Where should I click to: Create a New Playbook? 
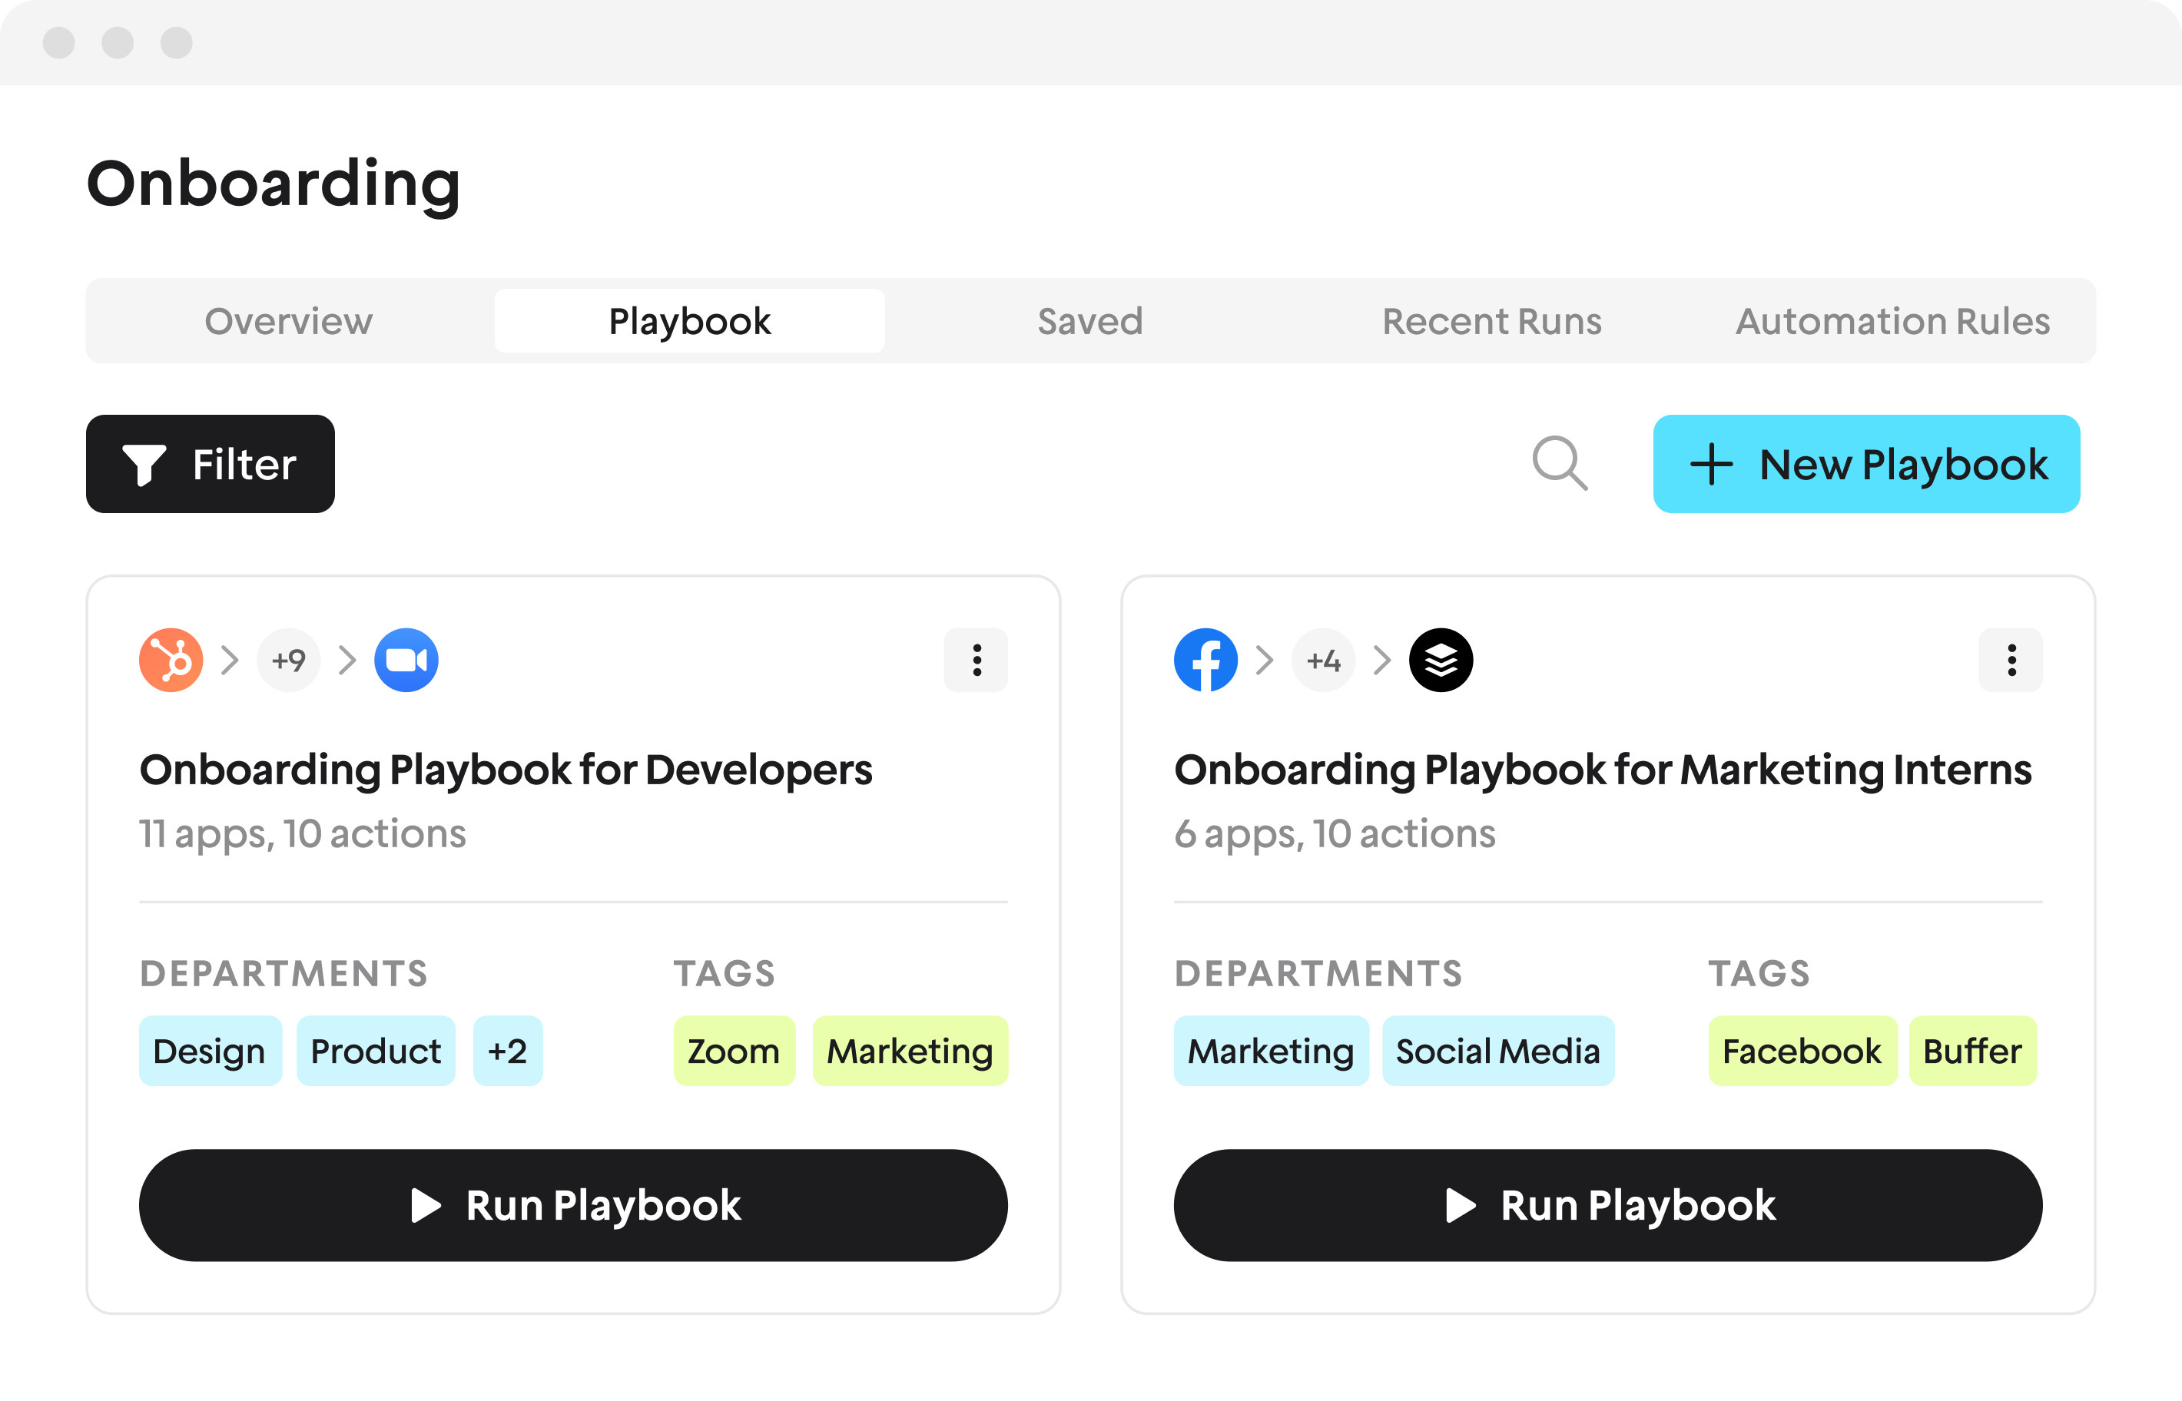pyautogui.click(x=1866, y=464)
